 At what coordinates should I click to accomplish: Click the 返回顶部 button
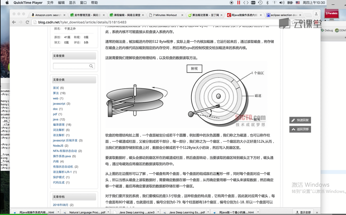click(x=300, y=129)
